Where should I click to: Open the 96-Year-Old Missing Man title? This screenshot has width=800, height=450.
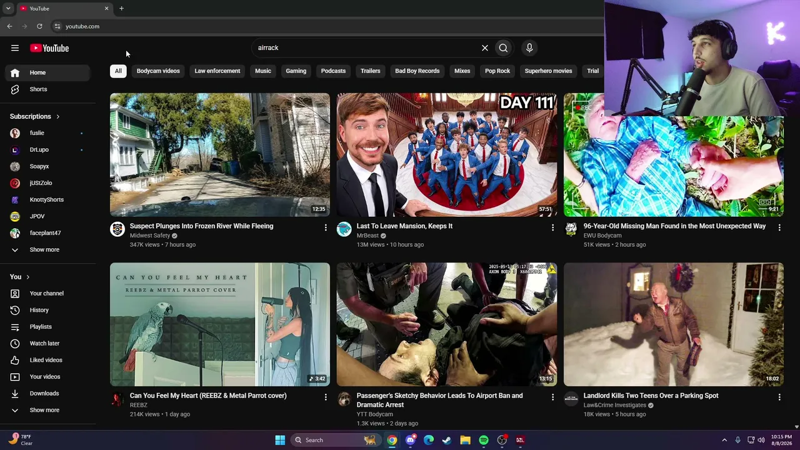pyautogui.click(x=674, y=226)
